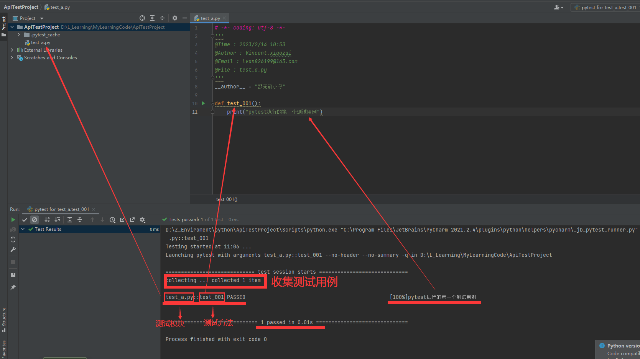Rerun tests with green play button in Run panel
This screenshot has height=359, width=640.
coord(13,220)
